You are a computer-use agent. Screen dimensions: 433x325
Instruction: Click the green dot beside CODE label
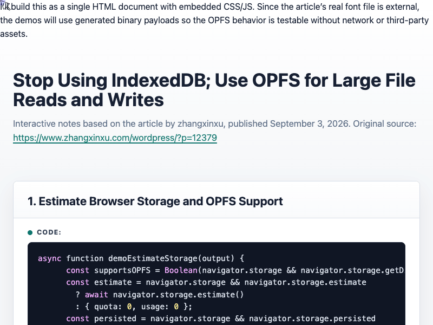tap(30, 232)
